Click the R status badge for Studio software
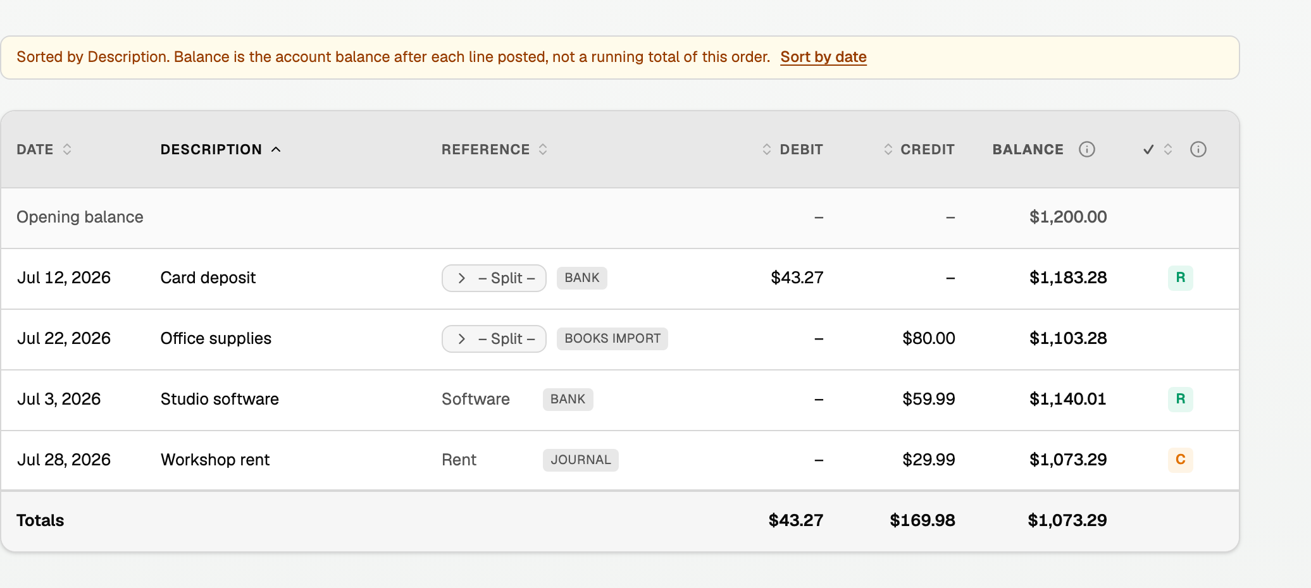This screenshot has width=1311, height=588. click(x=1181, y=399)
